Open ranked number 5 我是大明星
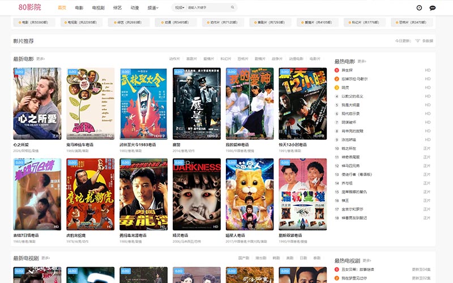Screen dimensions: 453x283 pyautogui.click(x=351, y=105)
